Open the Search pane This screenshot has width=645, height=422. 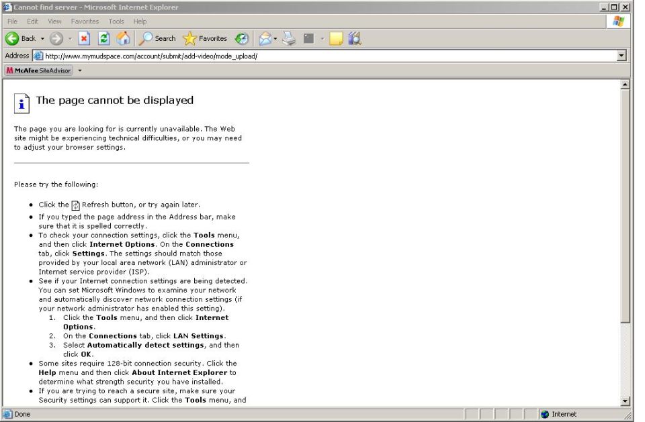(157, 39)
